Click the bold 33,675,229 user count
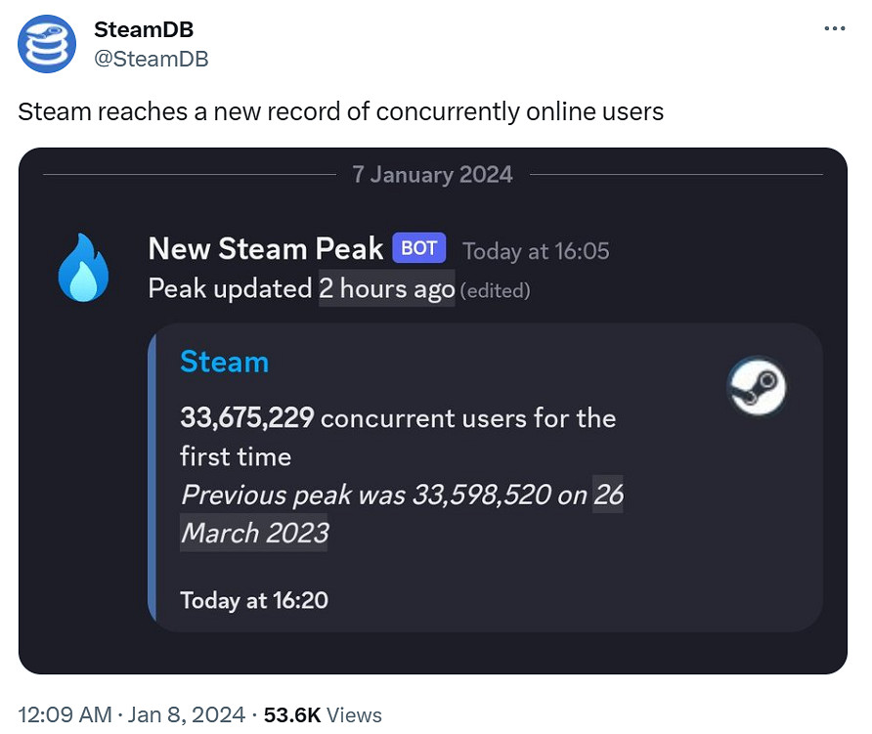 coord(247,418)
